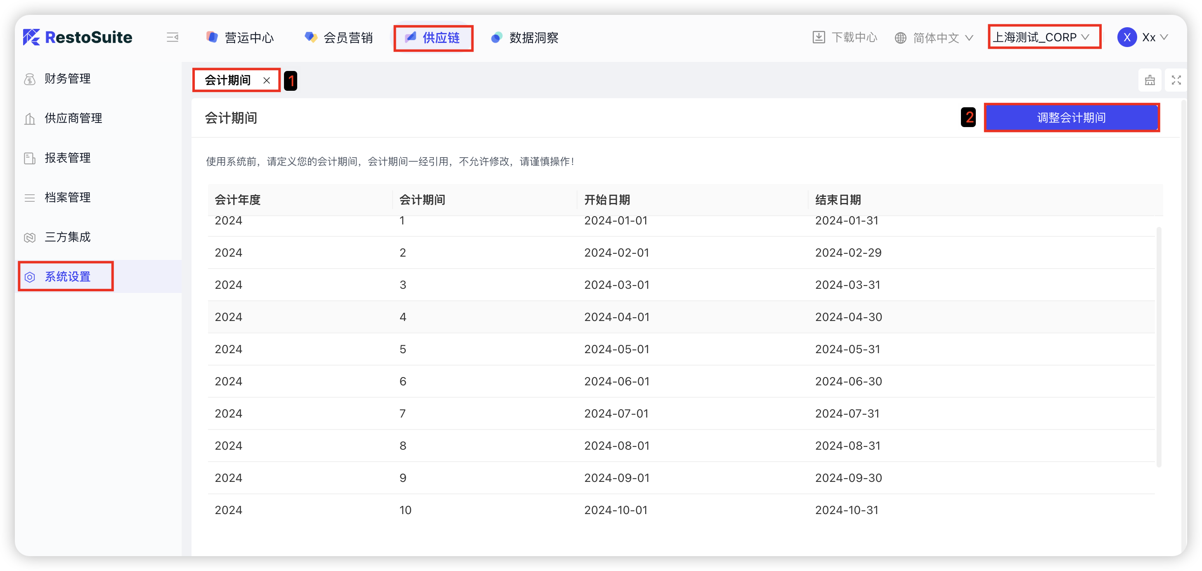Click the 财务管理 sidebar icon
The image size is (1202, 571).
pyautogui.click(x=30, y=79)
